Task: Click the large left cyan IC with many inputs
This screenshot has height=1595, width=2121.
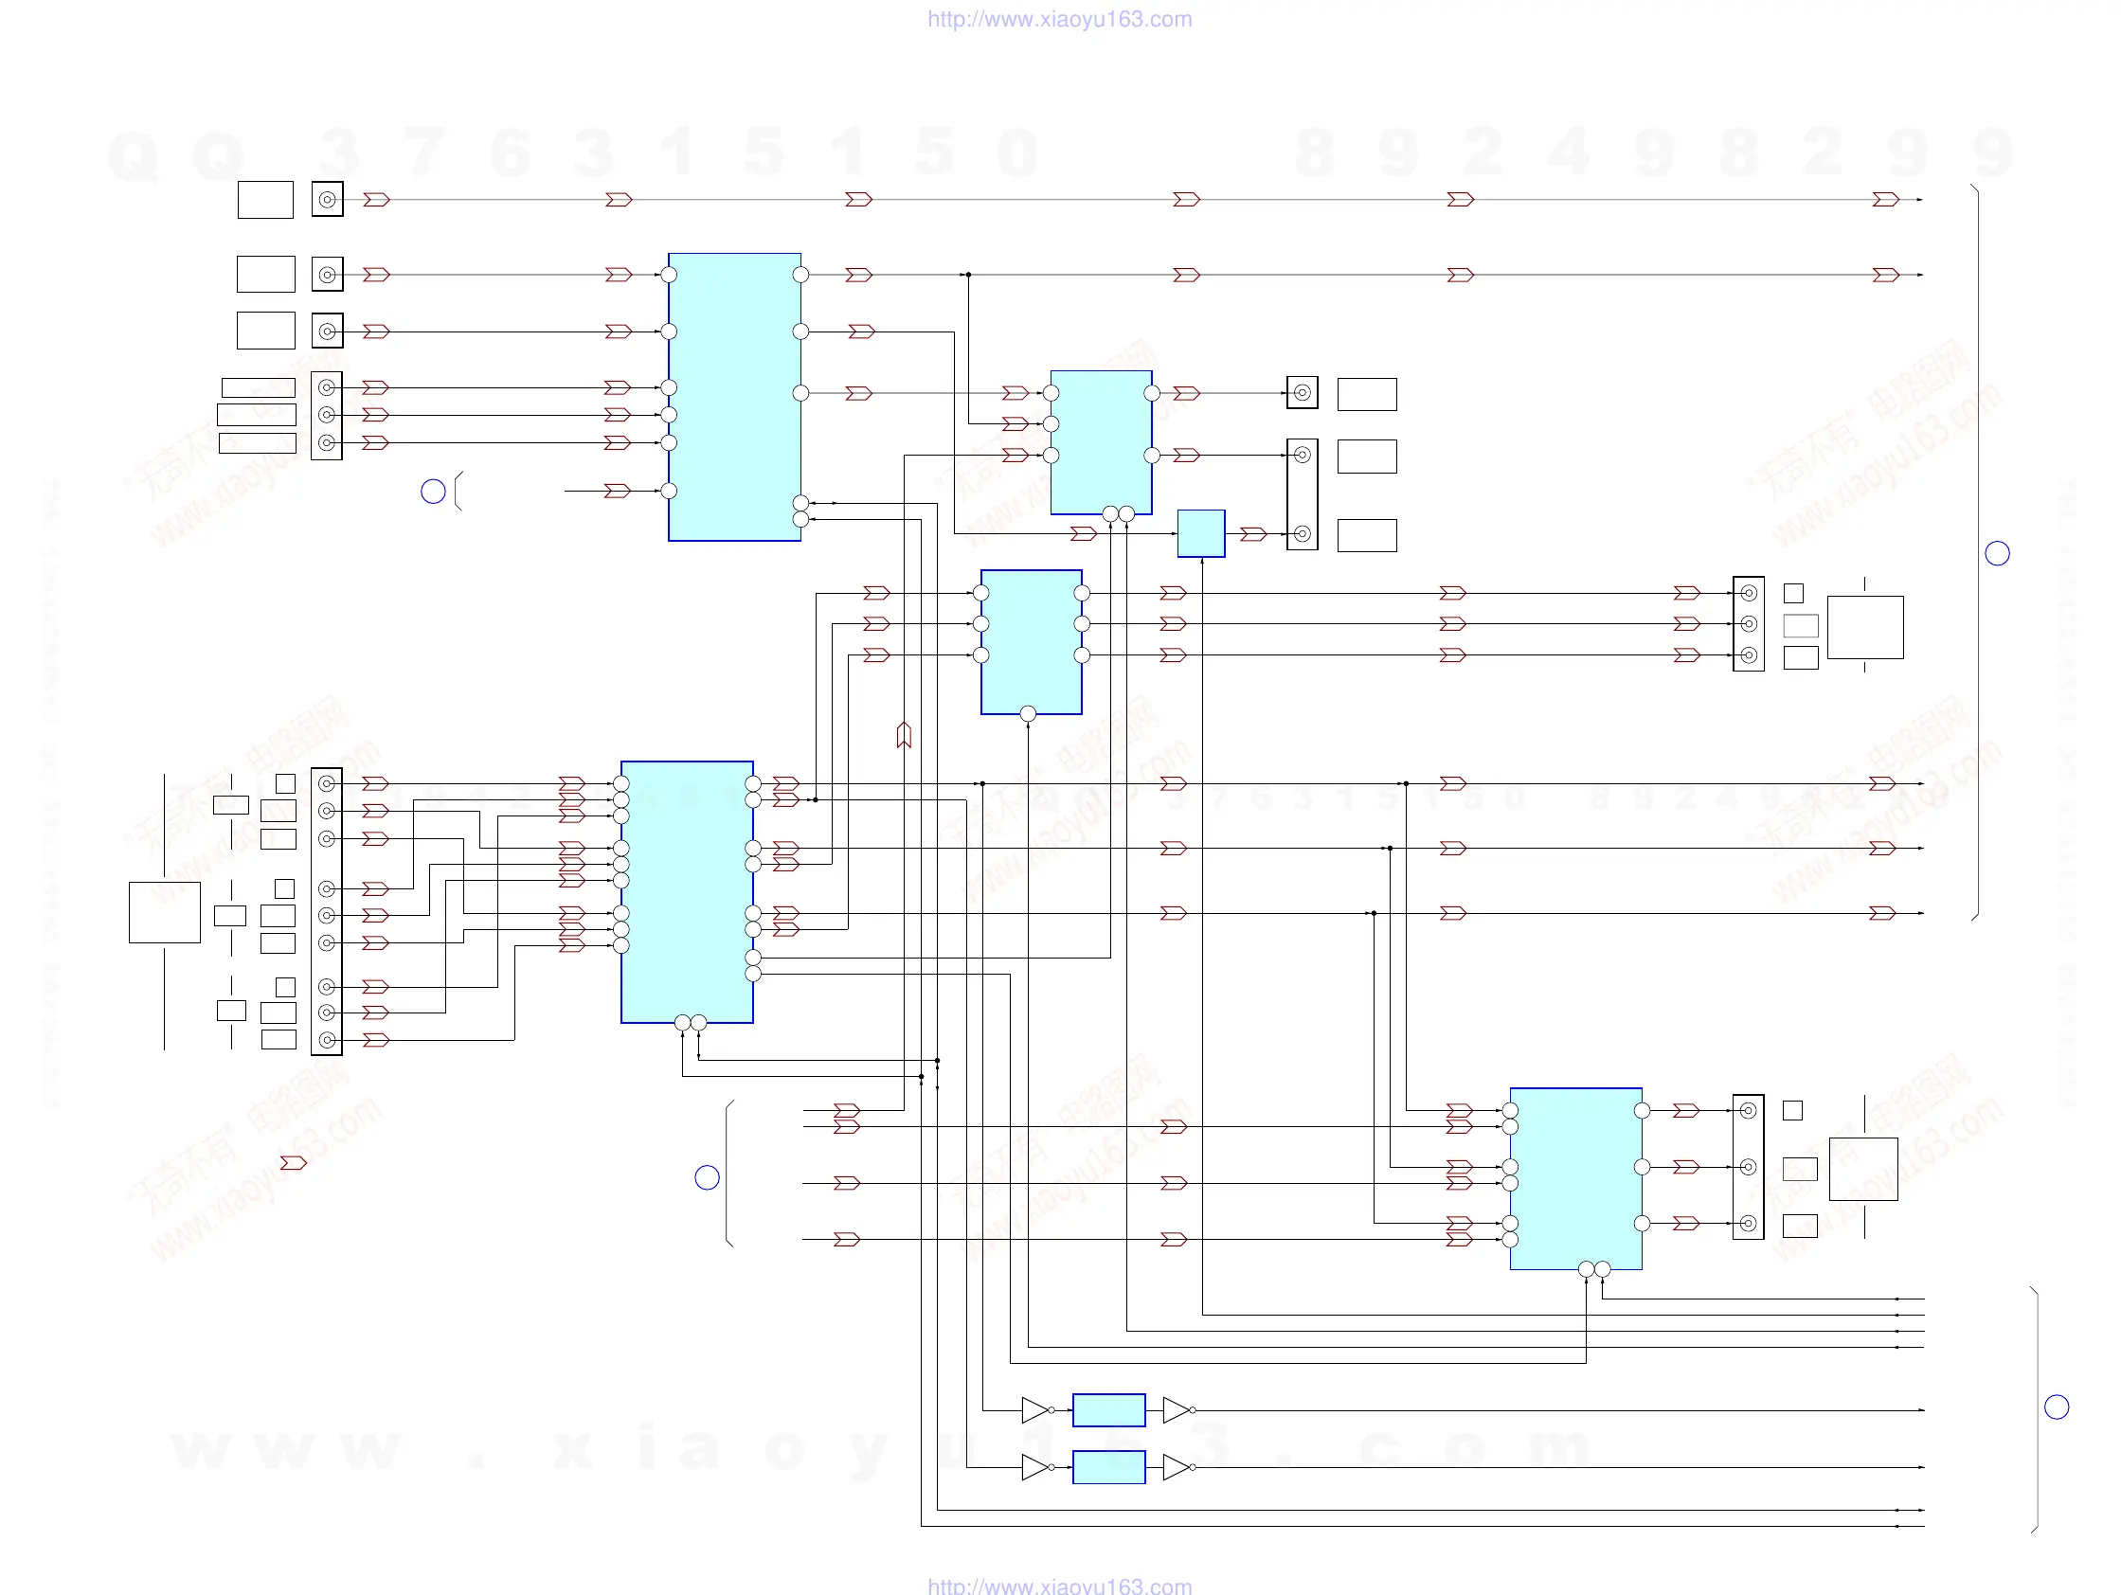Action: pos(687,891)
